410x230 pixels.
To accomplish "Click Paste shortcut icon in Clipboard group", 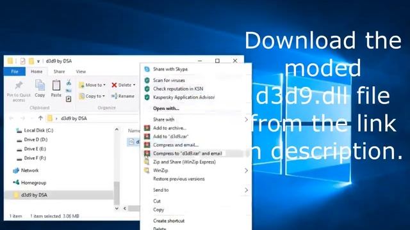I will click(x=69, y=99).
